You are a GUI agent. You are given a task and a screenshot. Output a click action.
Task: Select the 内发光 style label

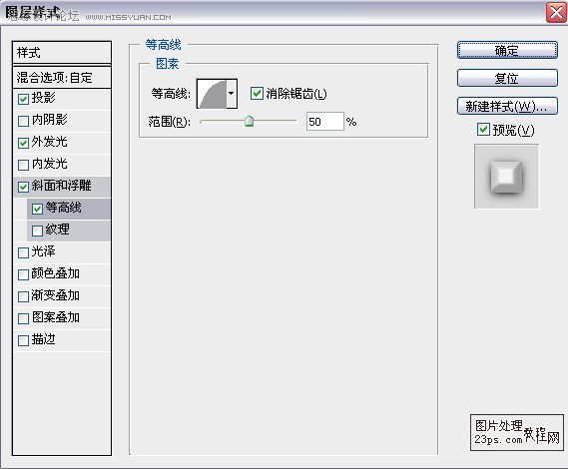(x=49, y=164)
